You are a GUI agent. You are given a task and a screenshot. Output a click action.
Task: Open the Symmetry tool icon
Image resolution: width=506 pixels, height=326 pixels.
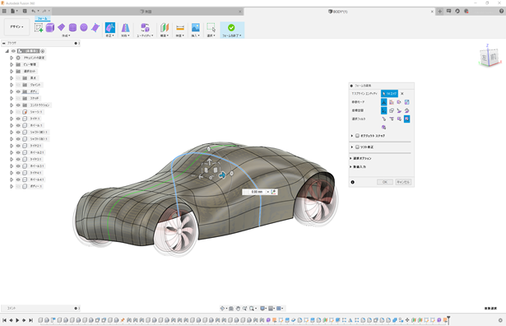click(x=125, y=27)
